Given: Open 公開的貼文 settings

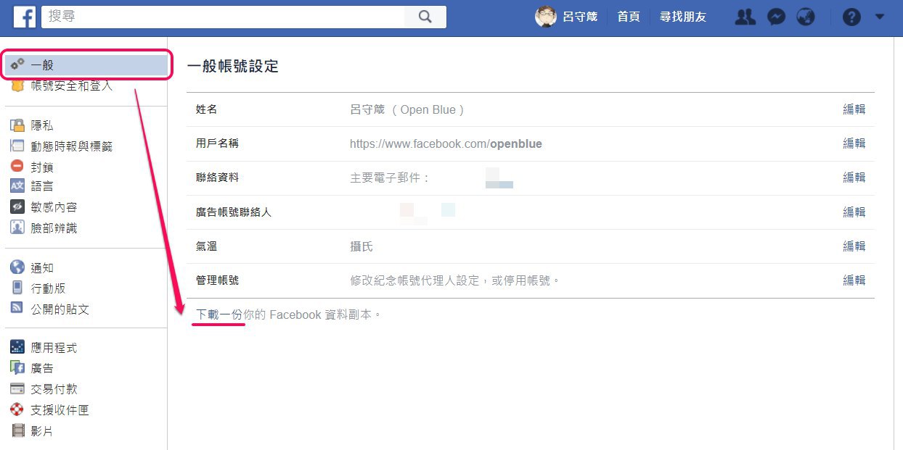Looking at the screenshot, I should coord(60,309).
